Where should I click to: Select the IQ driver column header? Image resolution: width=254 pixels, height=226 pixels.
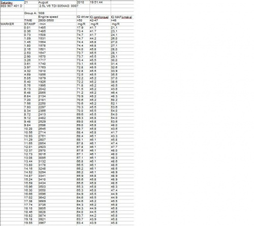click(x=83, y=17)
